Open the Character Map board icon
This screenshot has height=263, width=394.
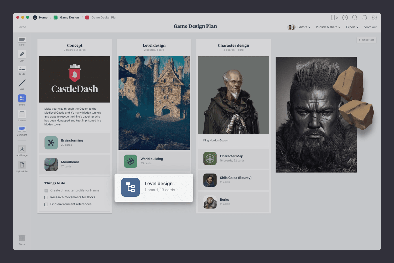[210, 159]
